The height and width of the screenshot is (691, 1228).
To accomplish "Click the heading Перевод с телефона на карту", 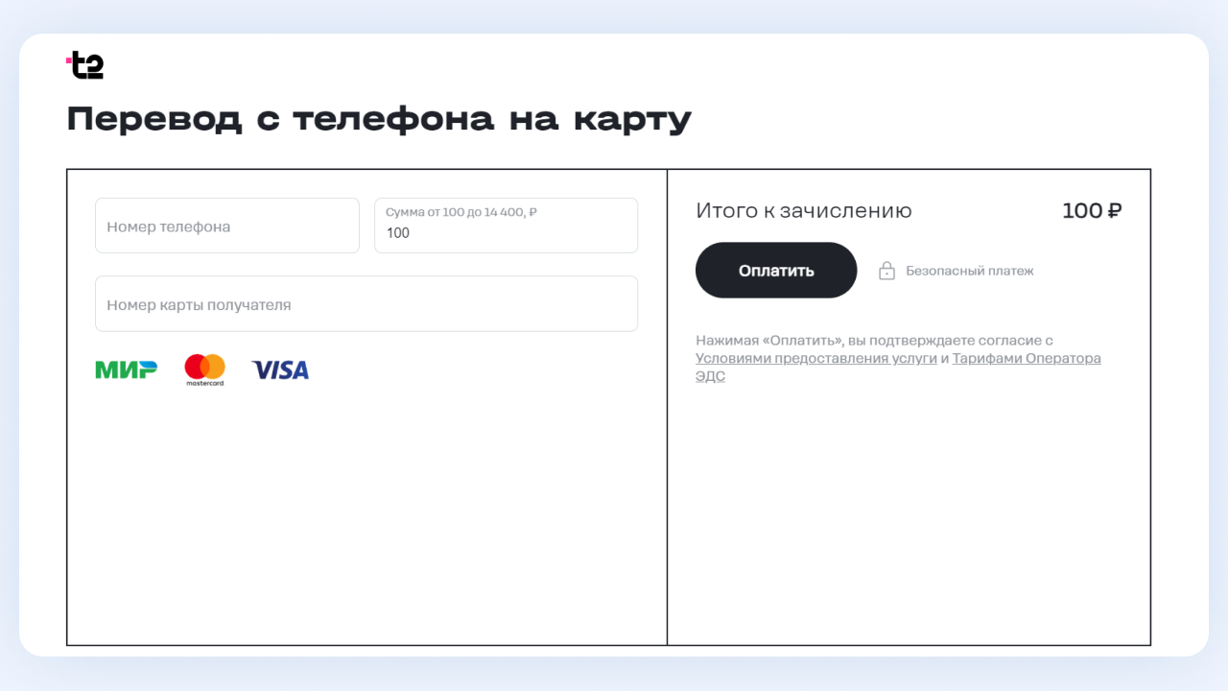I will coord(379,120).
